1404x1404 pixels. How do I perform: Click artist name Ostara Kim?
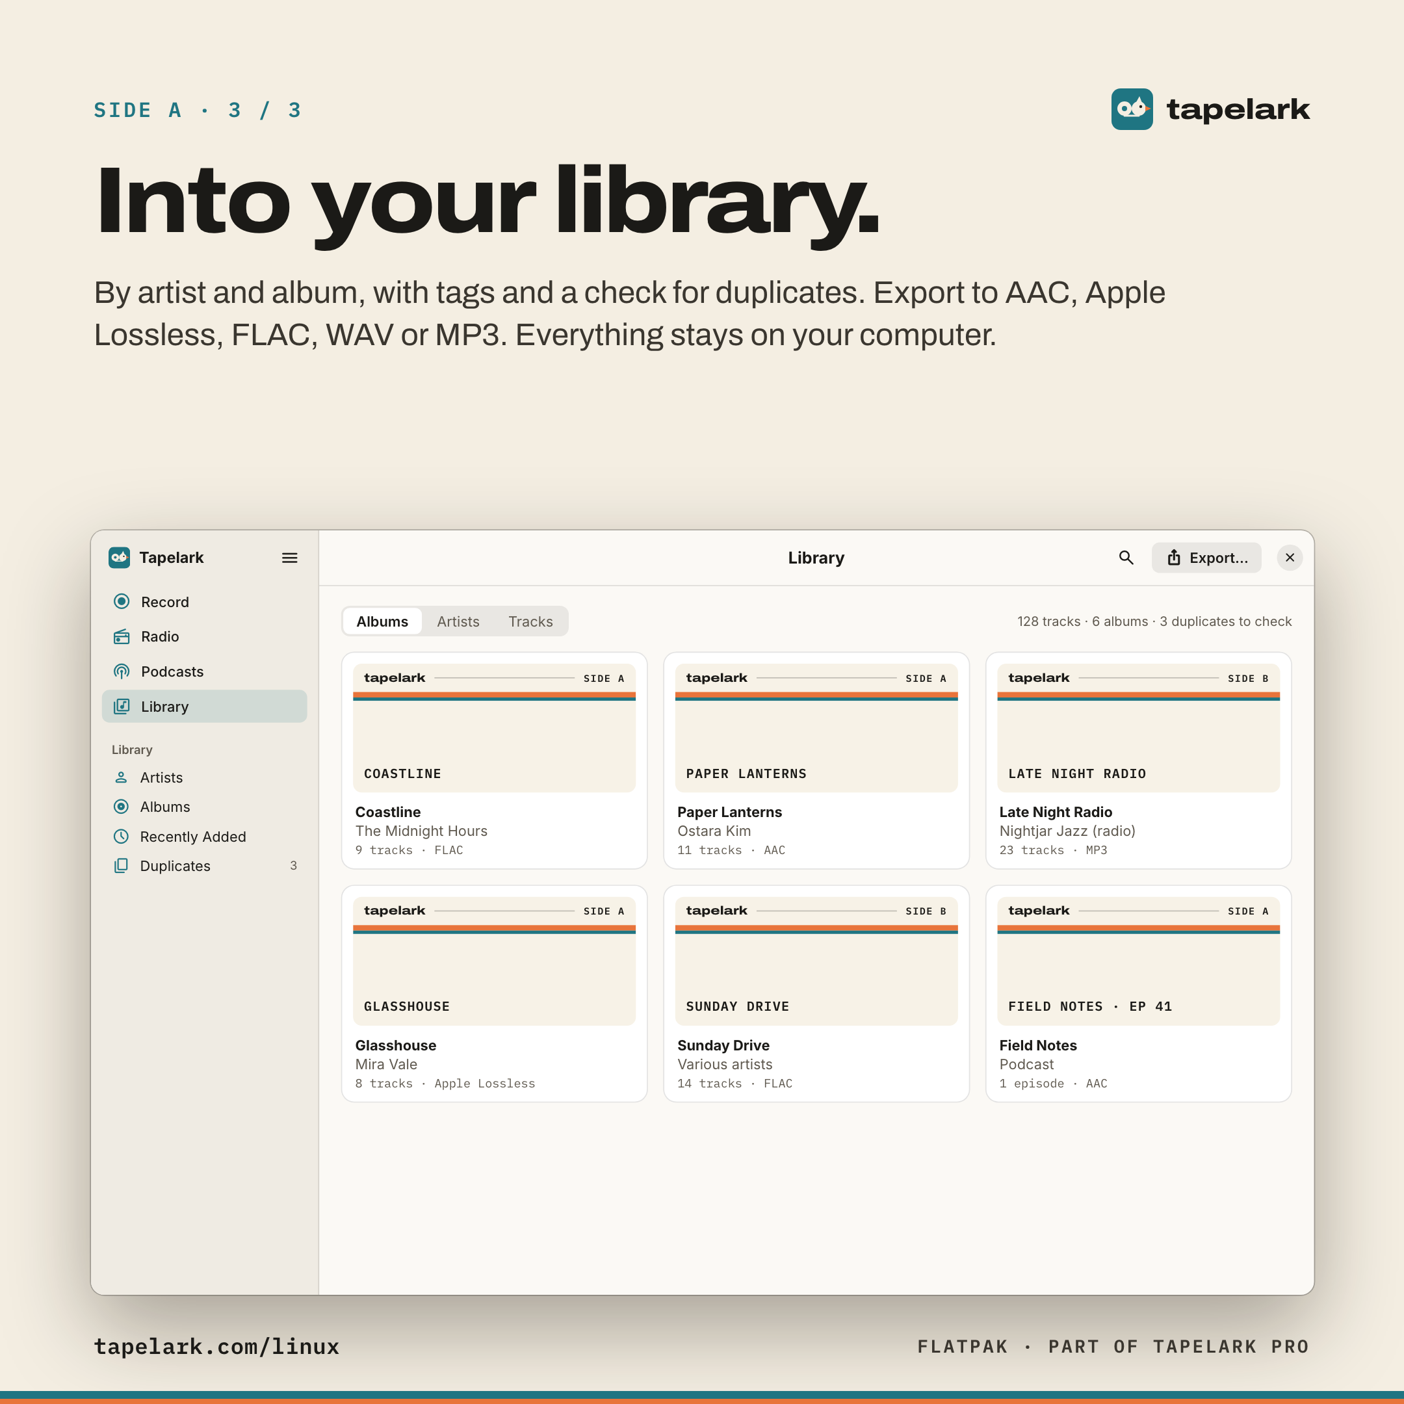pyautogui.click(x=714, y=831)
